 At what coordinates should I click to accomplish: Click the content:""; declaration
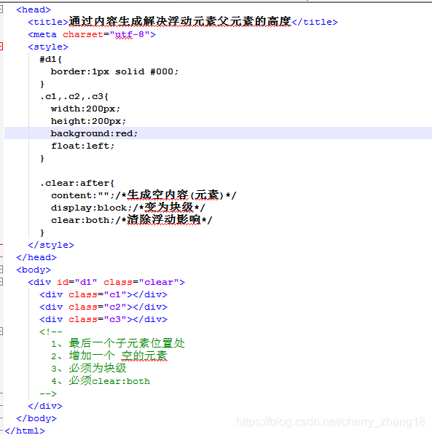click(x=82, y=195)
